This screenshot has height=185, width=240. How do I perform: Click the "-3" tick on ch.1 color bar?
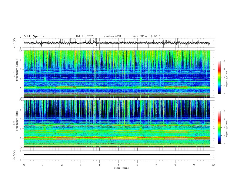pyautogui.click(x=223, y=61)
